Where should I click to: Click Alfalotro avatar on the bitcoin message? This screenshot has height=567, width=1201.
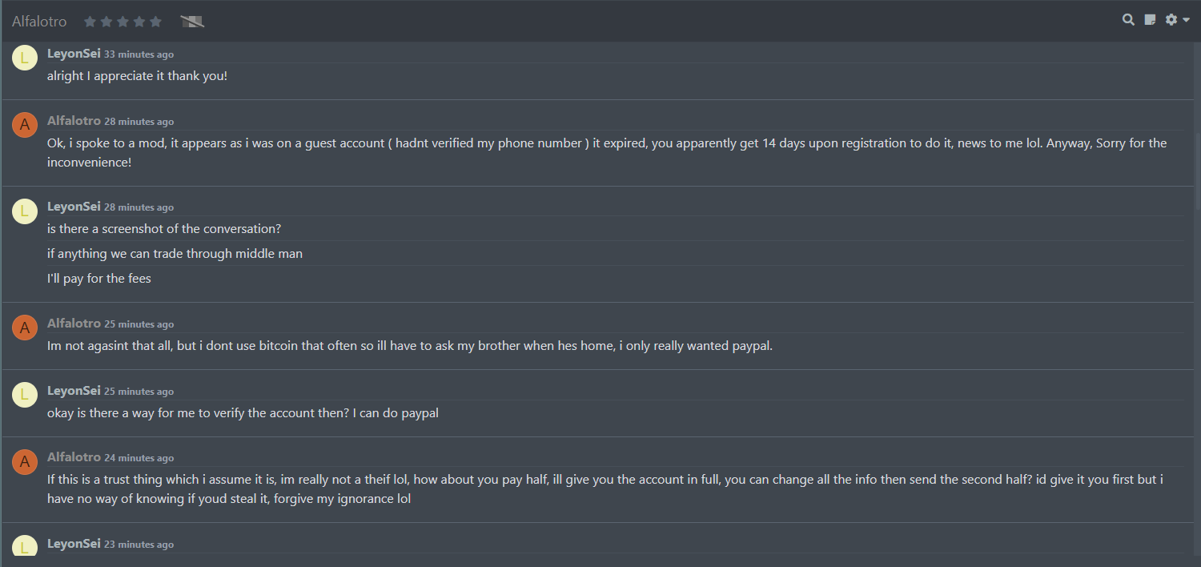[25, 328]
